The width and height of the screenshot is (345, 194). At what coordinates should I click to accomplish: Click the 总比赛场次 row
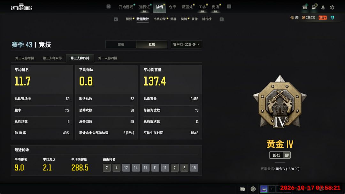pos(42,99)
